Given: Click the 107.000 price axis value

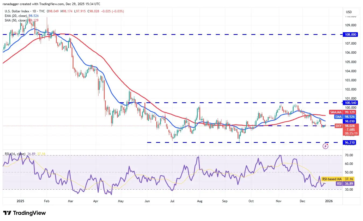Looking at the screenshot, I should point(351,44).
